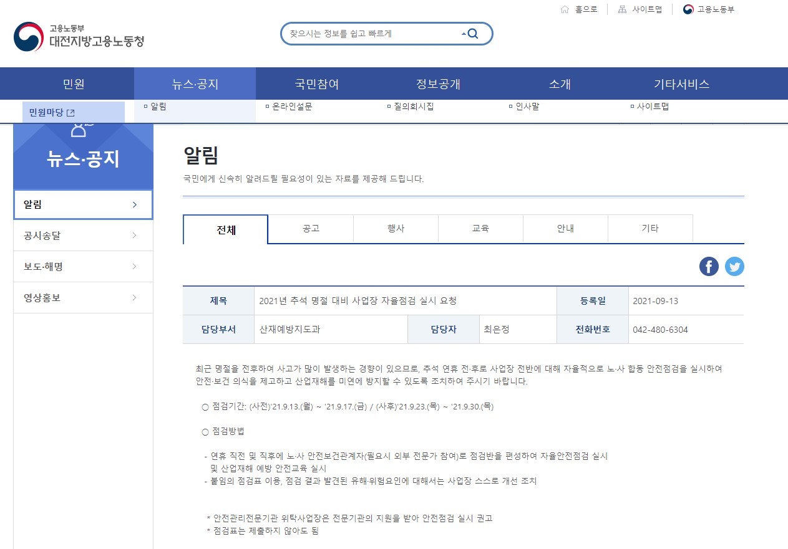Screen dimensions: 788x549
Task: Click the sitemap icon in the top bar
Action: click(x=622, y=9)
